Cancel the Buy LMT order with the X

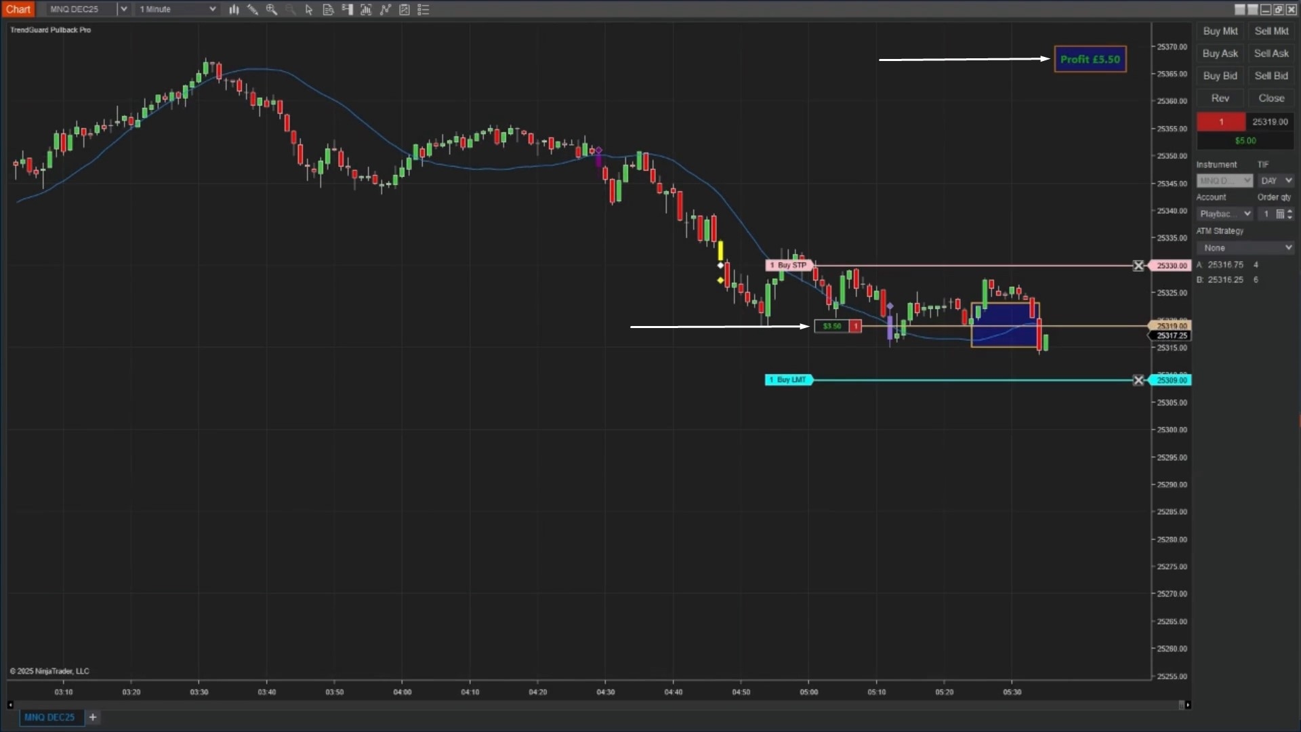[x=1138, y=380]
